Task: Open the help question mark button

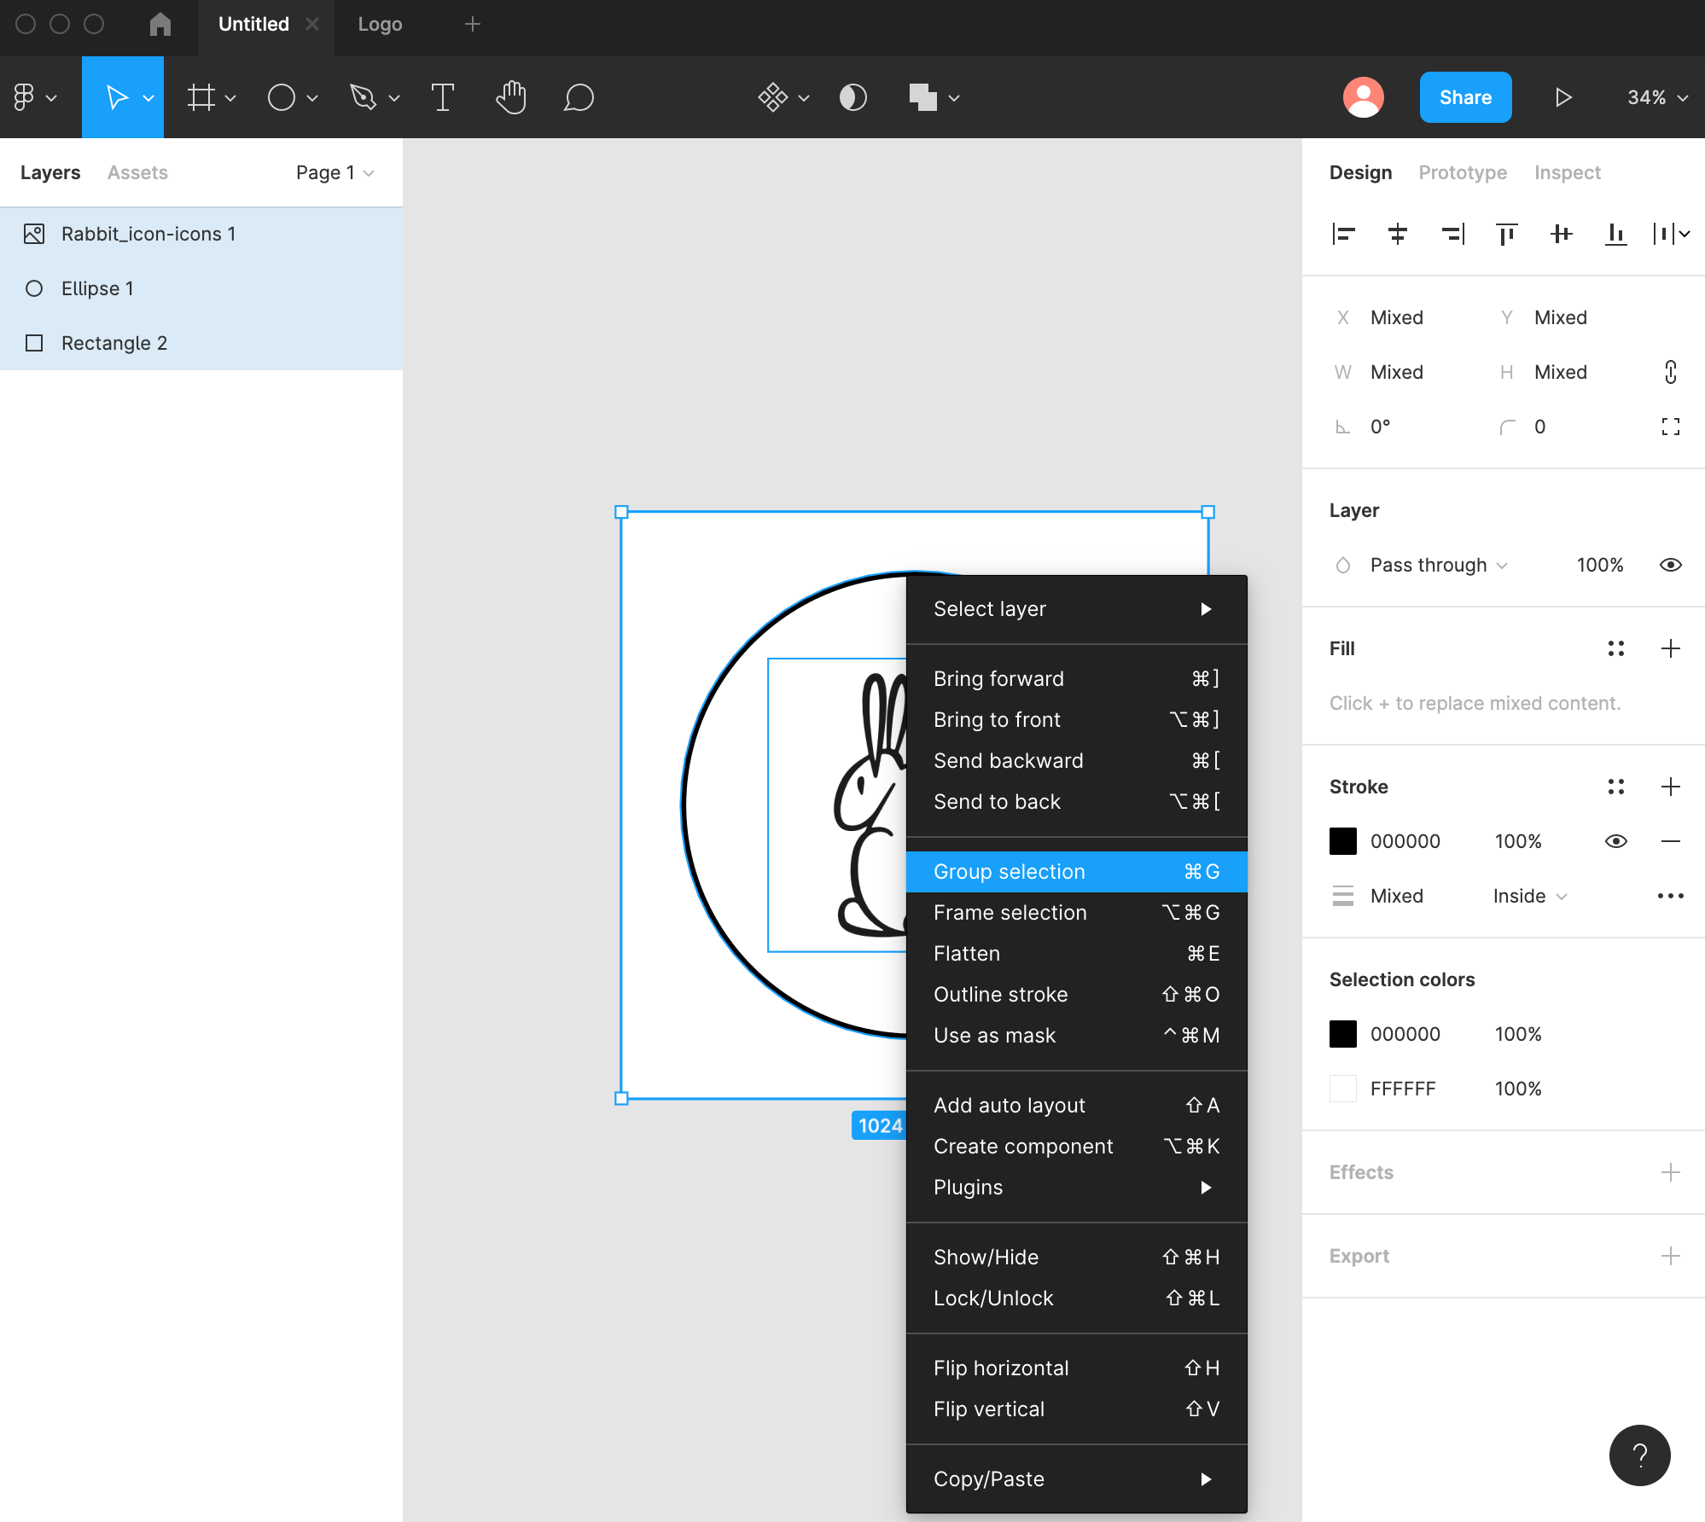Action: tap(1639, 1455)
